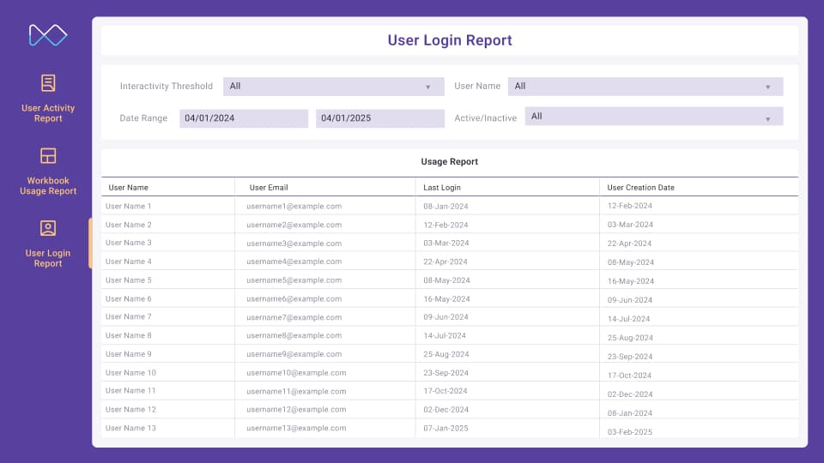Go to User Activity Report label
This screenshot has height=463, width=824.
(x=48, y=113)
